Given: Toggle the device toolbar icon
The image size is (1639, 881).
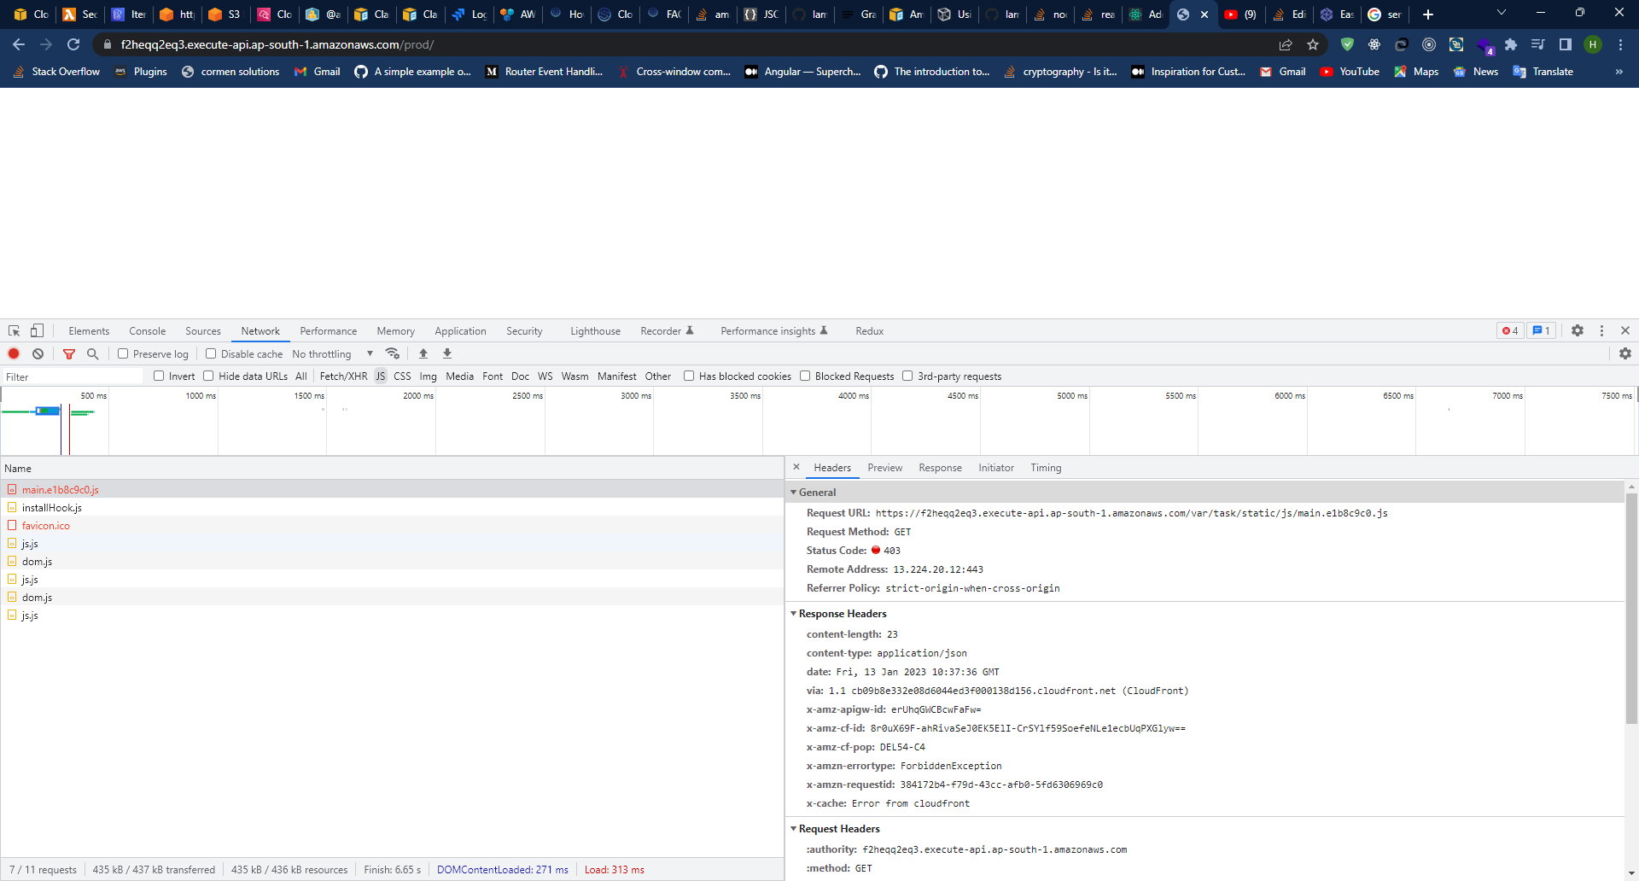Looking at the screenshot, I should click(x=37, y=330).
